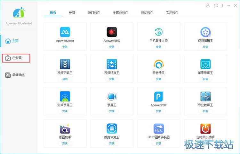Select the 苹果录屏王 app icon
Screen dimensions: 240x154
(x=205, y=64)
